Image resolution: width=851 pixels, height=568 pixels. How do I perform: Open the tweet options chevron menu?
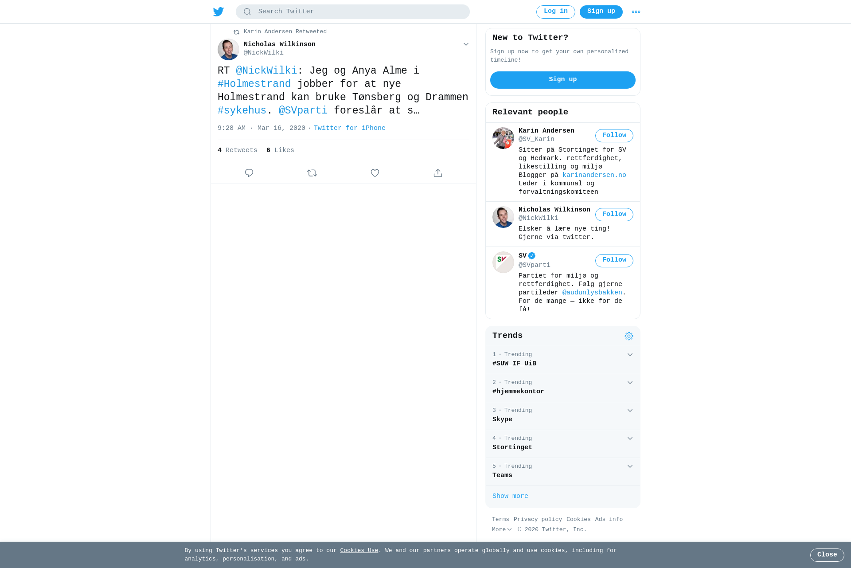(466, 44)
